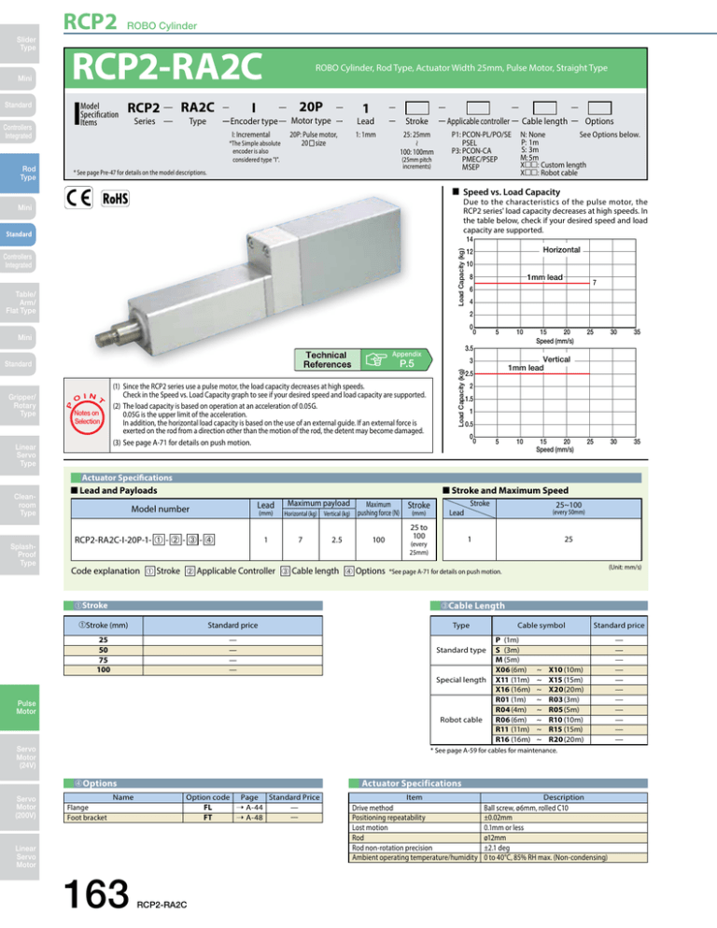Select the green Pulse Motor side tab

pos(20,708)
